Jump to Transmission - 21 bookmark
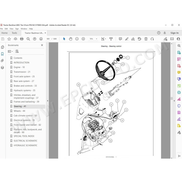182x182 pixels. (x=22, y=72)
